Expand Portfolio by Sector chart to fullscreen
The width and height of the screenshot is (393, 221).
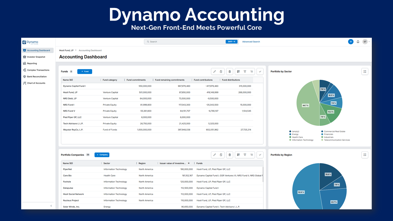pyautogui.click(x=365, y=71)
